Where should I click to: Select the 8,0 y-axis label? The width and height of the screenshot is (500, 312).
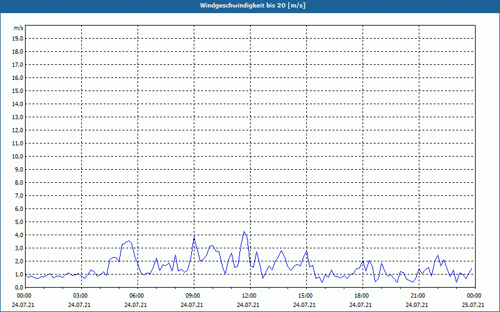click(19, 182)
